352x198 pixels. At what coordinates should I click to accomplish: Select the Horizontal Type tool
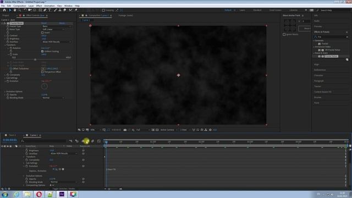click(50, 10)
